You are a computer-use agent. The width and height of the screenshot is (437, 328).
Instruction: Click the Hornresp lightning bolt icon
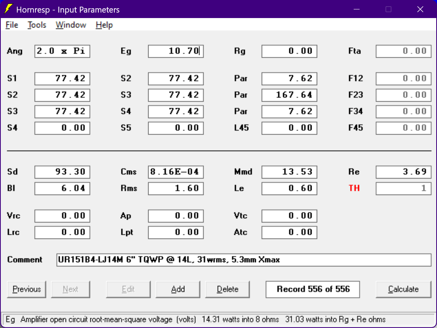[8, 9]
